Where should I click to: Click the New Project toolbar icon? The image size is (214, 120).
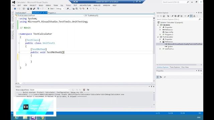(x=24, y=9)
